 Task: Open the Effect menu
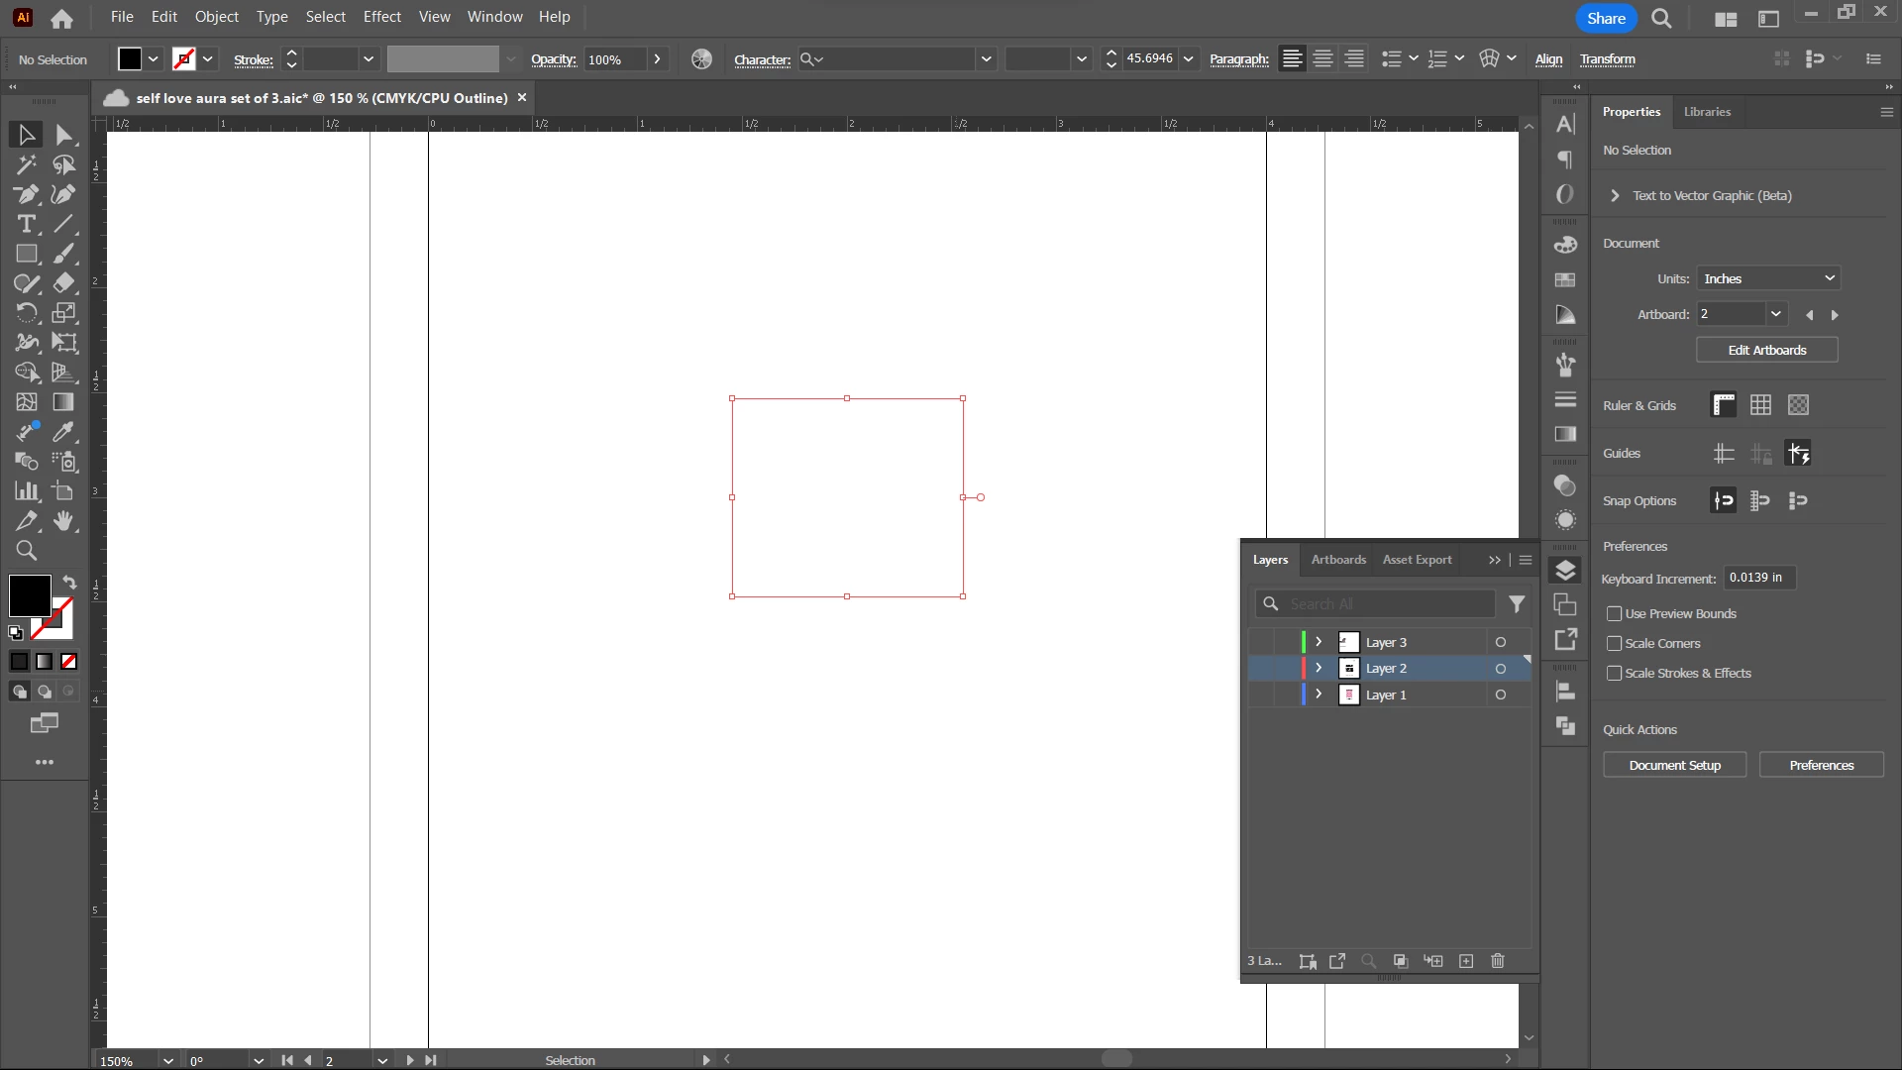coord(381,17)
